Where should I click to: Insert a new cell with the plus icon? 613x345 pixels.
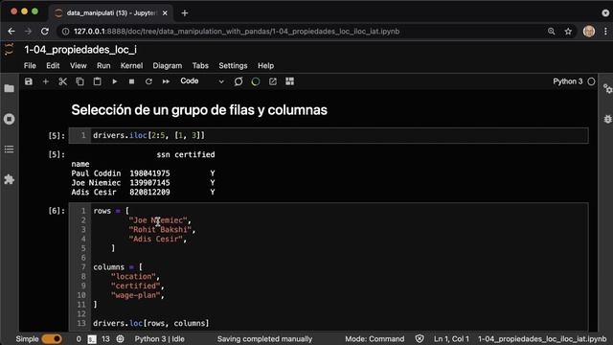pos(46,81)
